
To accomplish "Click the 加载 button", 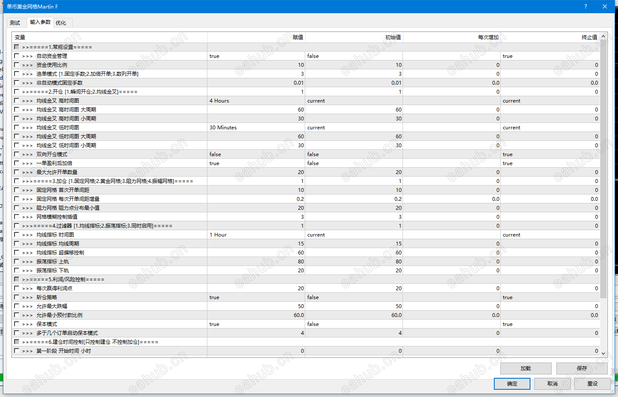I will 526,368.
